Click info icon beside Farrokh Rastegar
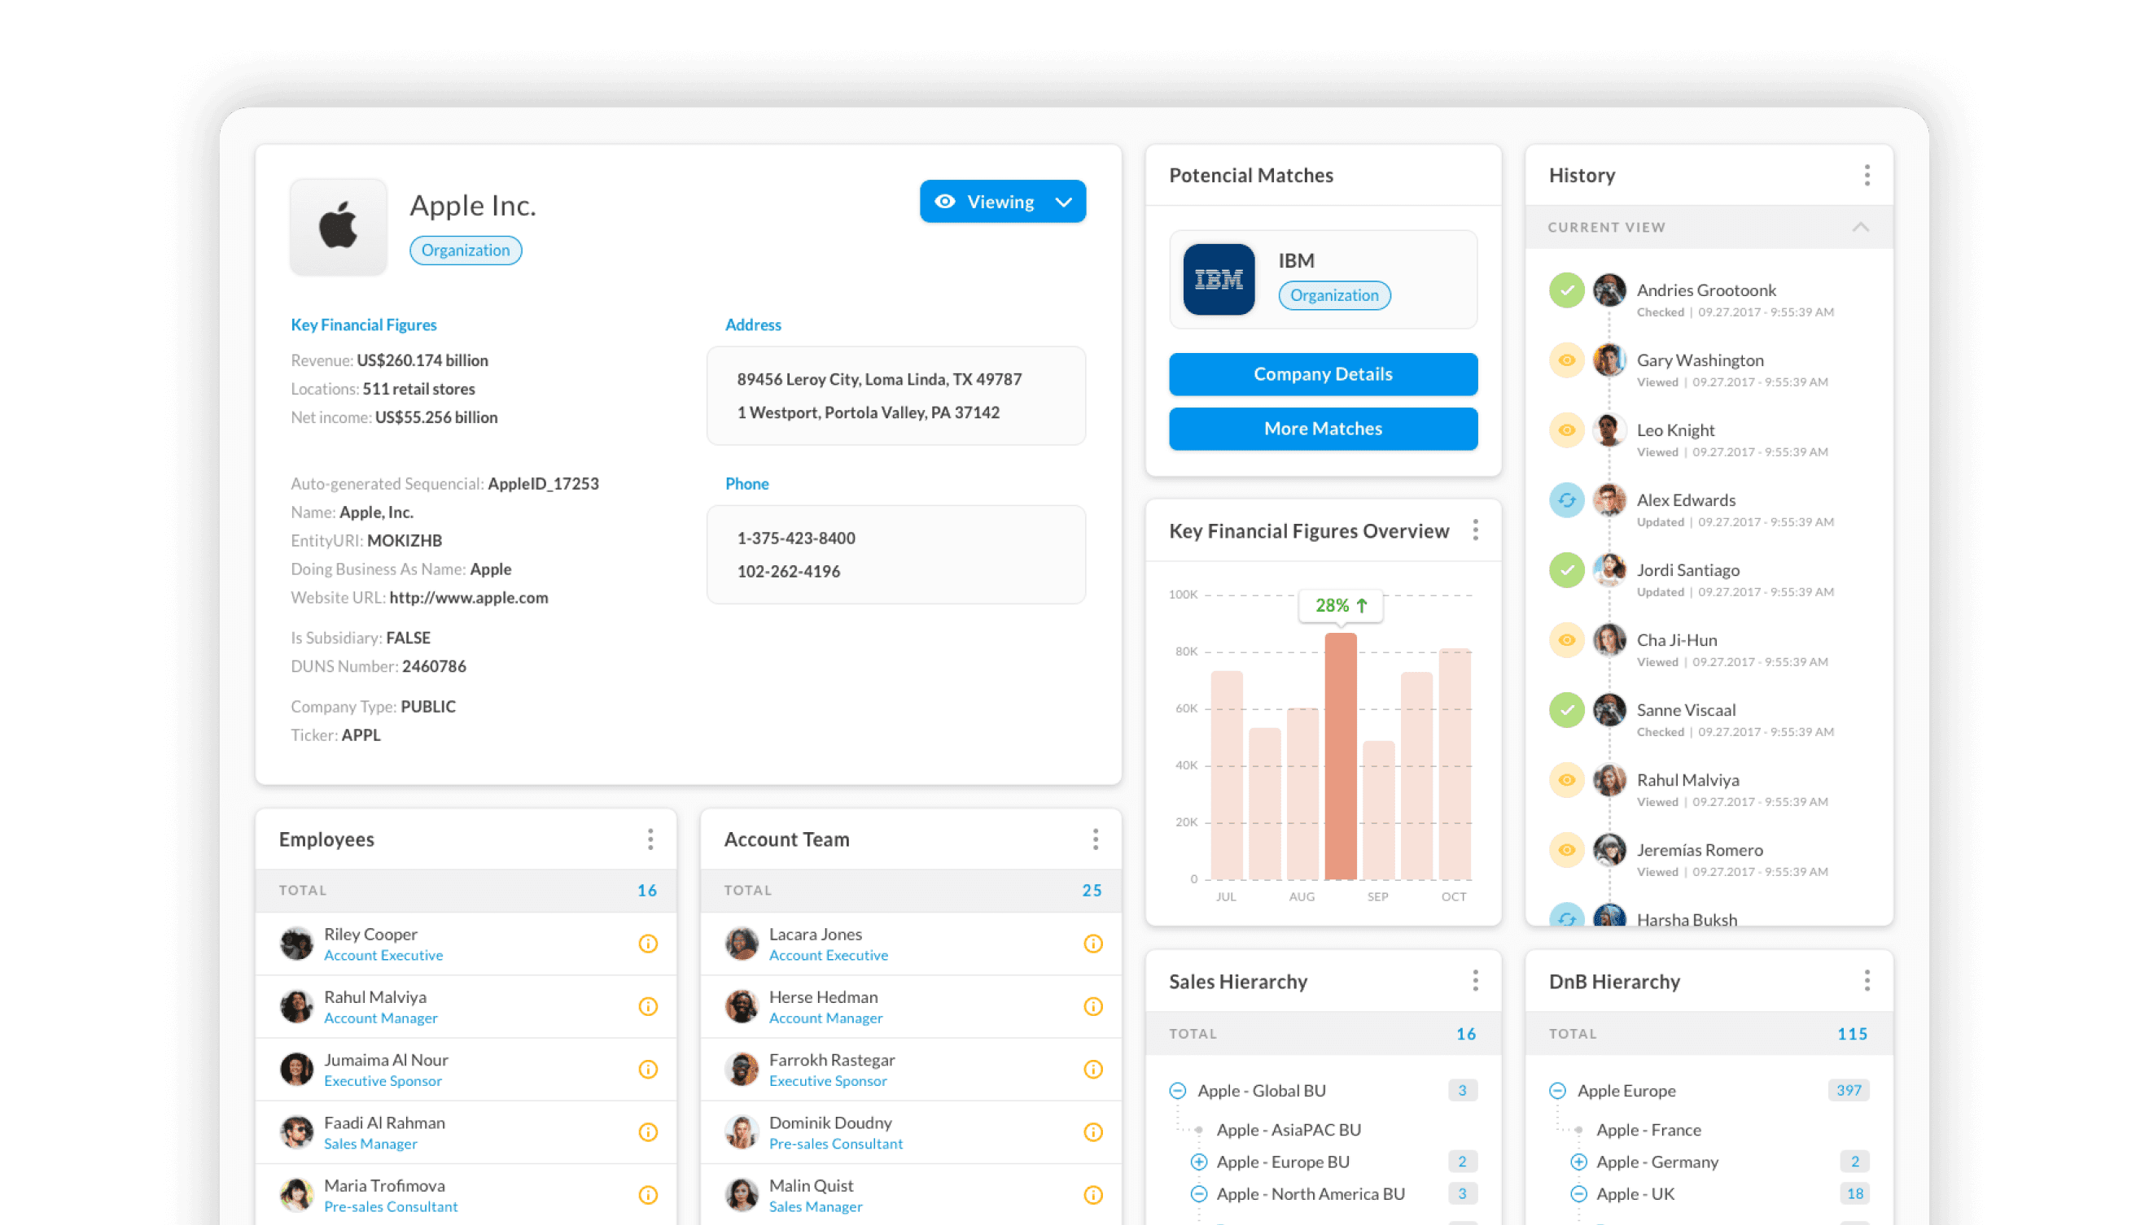This screenshot has width=2149, height=1225. pyautogui.click(x=1092, y=1070)
